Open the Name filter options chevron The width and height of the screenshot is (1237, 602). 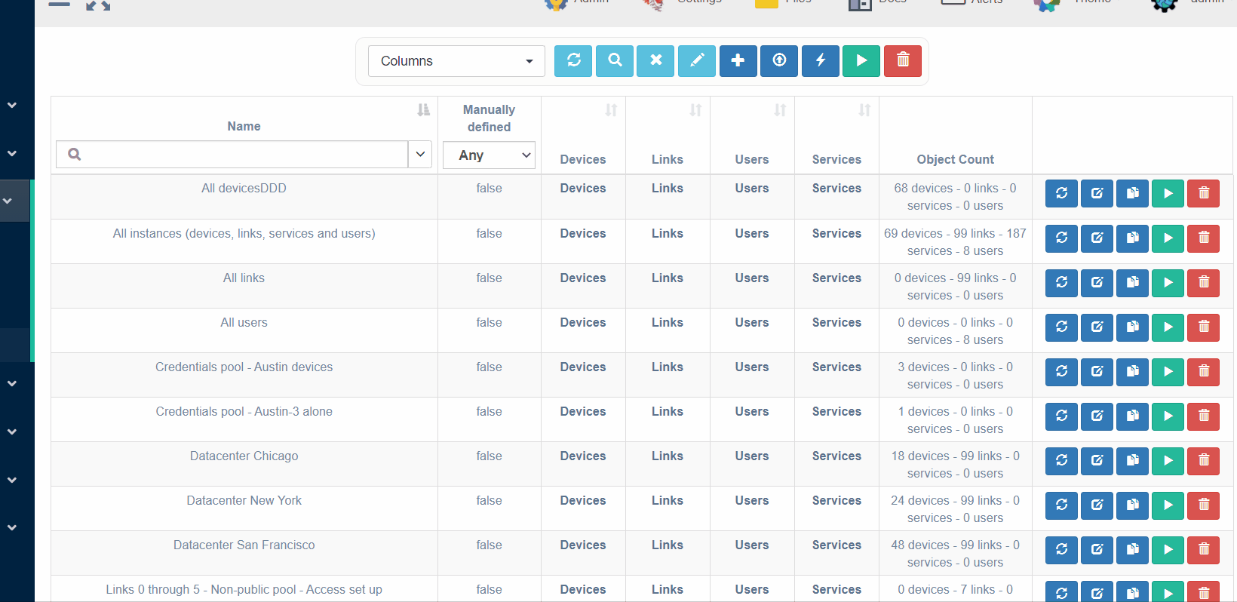[420, 154]
